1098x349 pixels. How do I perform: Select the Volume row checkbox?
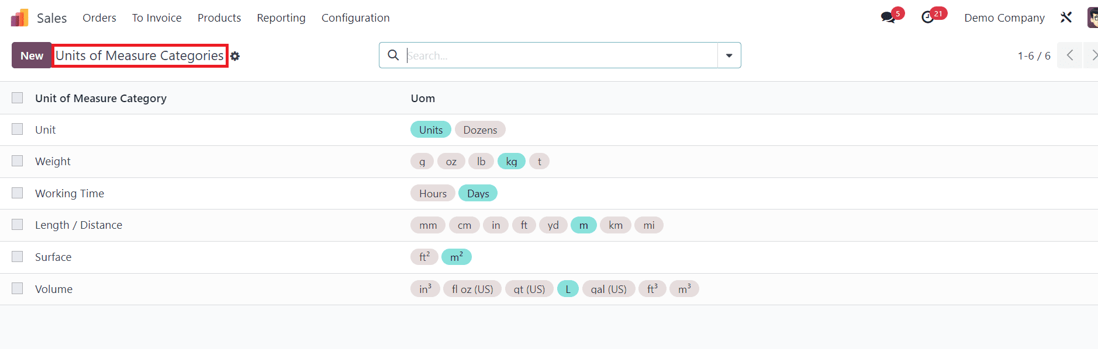tap(18, 288)
